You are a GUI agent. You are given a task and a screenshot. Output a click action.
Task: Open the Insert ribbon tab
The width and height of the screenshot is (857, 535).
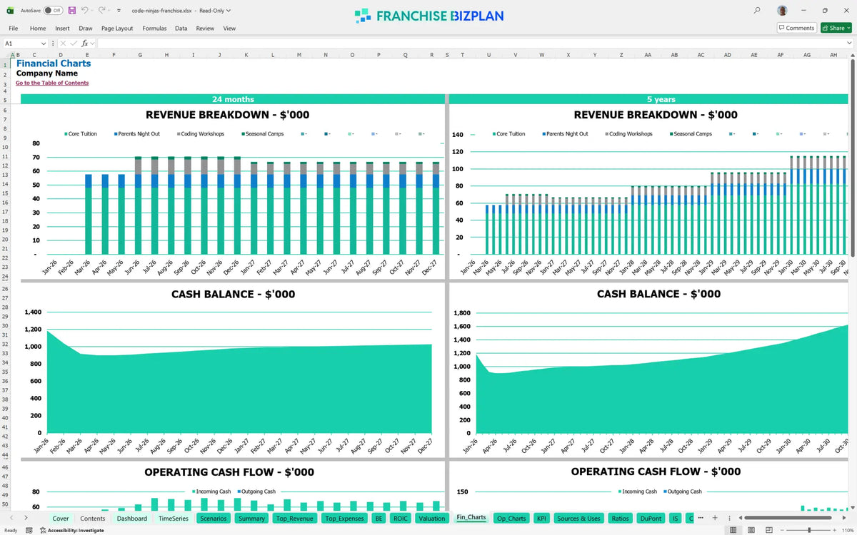62,28
